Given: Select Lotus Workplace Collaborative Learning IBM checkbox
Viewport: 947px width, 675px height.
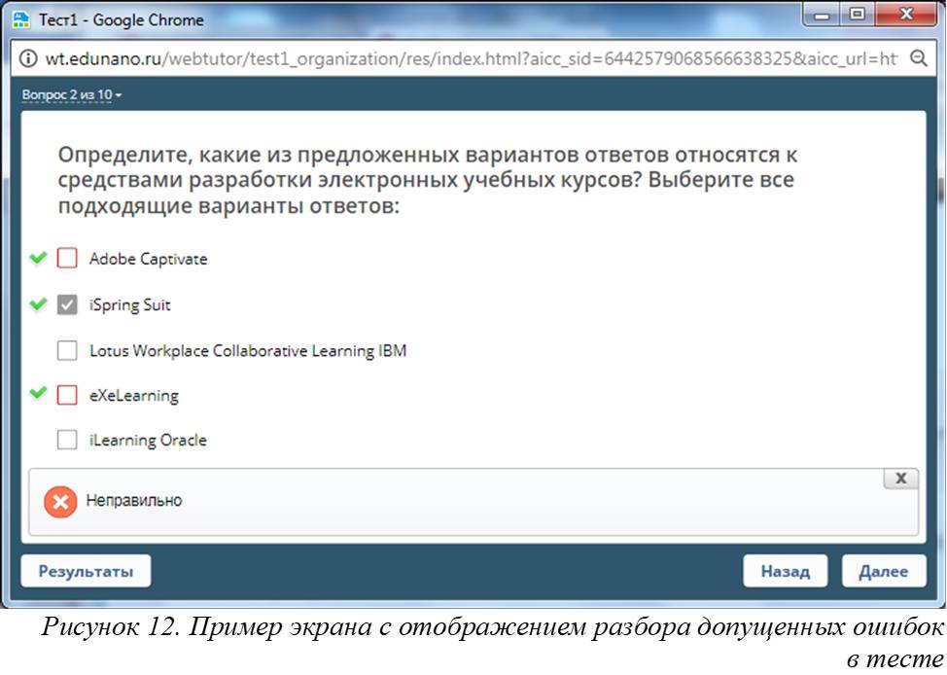Looking at the screenshot, I should click(67, 350).
